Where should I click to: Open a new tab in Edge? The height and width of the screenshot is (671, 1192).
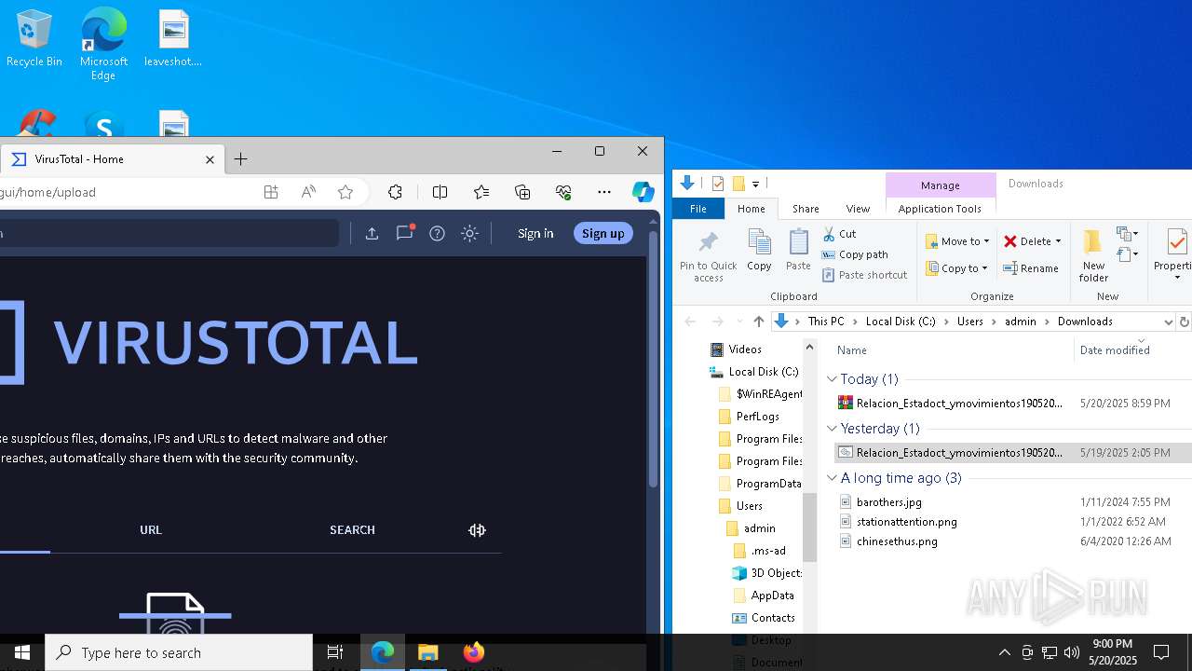pyautogui.click(x=240, y=159)
